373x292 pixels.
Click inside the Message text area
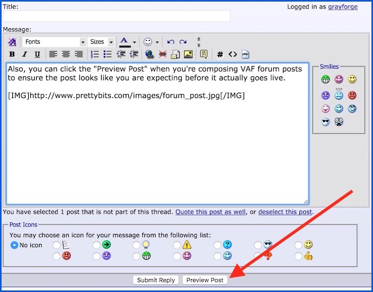coord(158,134)
